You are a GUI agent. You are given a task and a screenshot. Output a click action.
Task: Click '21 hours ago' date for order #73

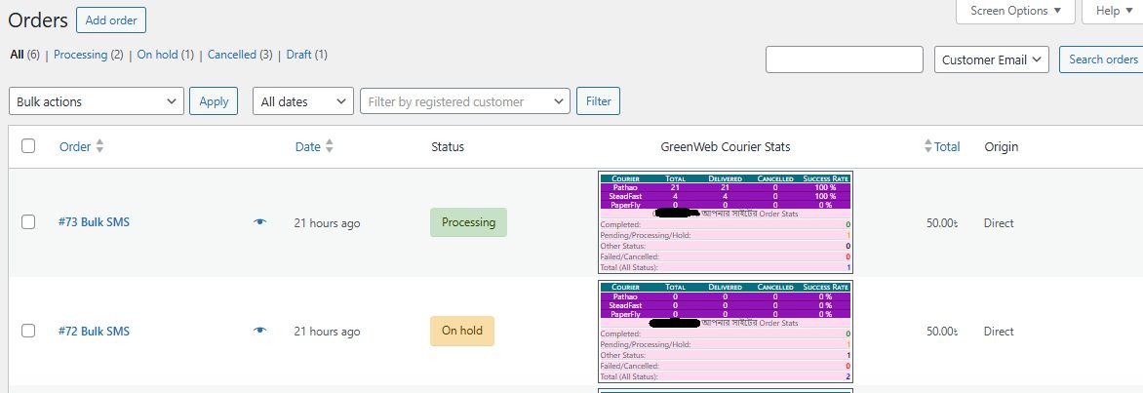[327, 223]
